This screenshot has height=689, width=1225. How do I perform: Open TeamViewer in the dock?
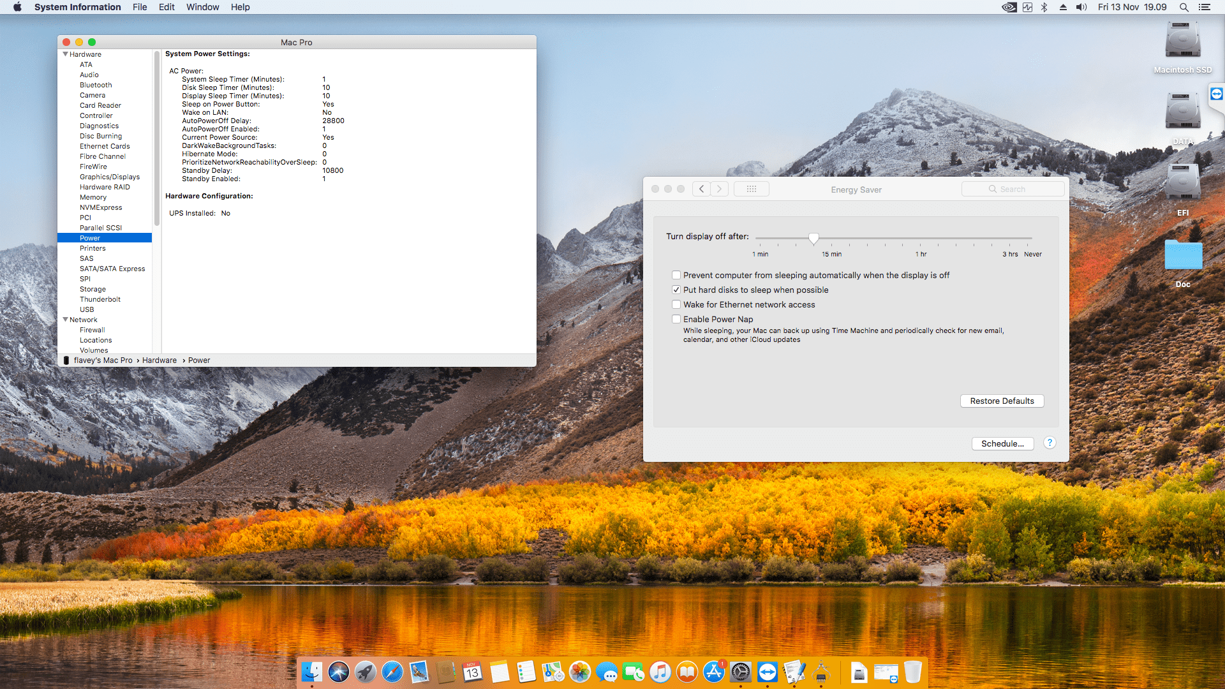click(768, 672)
